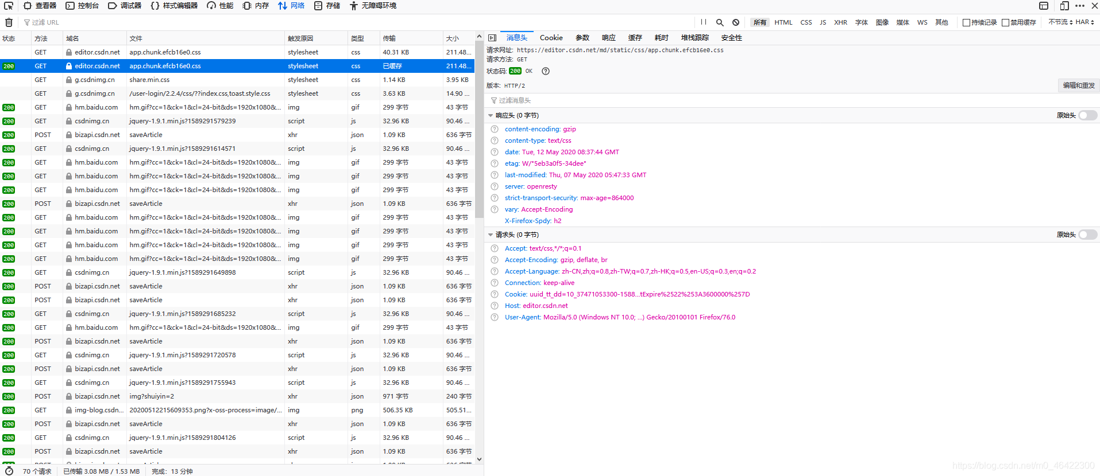Open responsive design mode icon
The width and height of the screenshot is (1100, 476).
pyautogui.click(x=1064, y=6)
